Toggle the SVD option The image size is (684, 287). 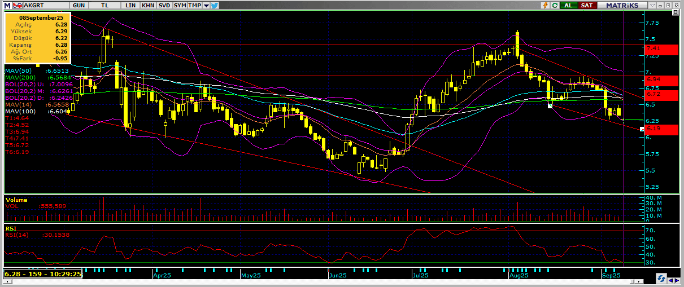point(164,5)
